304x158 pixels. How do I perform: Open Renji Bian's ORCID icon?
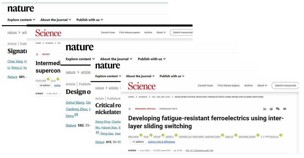[x=141, y=135]
